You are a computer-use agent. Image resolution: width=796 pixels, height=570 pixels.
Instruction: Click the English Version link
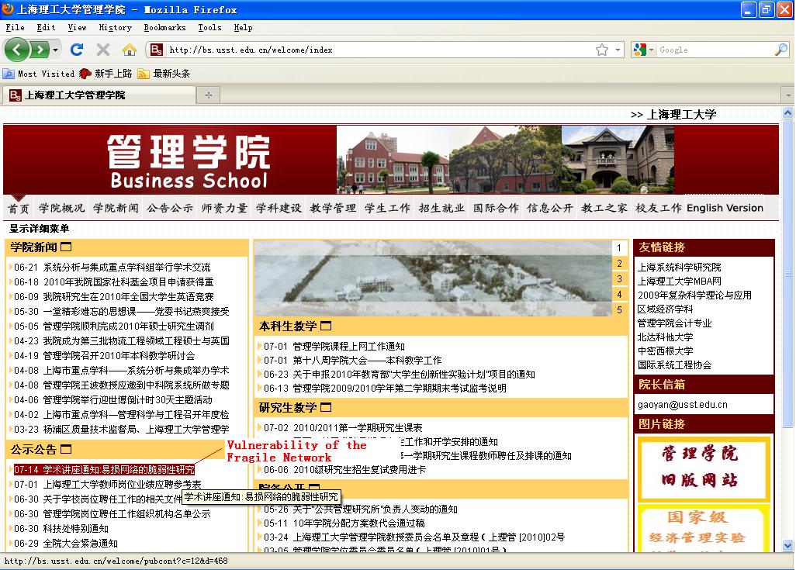(x=725, y=208)
